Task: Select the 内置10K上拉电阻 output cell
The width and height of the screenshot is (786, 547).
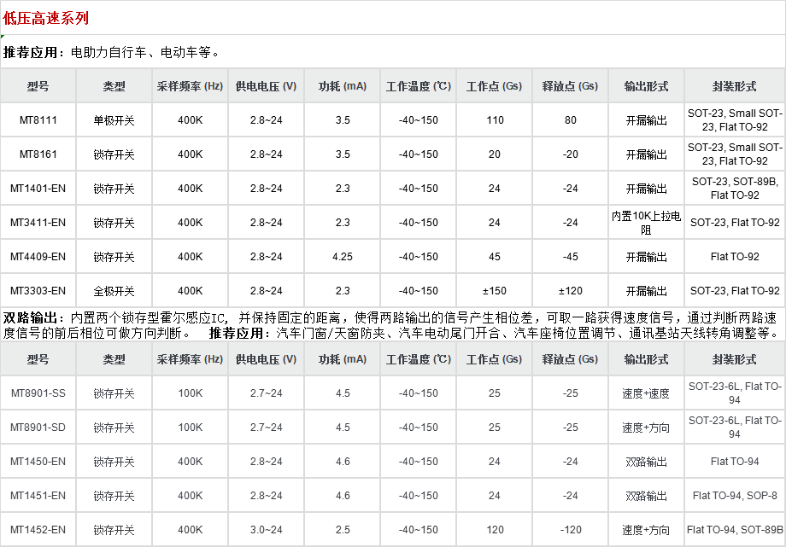Action: [646, 223]
